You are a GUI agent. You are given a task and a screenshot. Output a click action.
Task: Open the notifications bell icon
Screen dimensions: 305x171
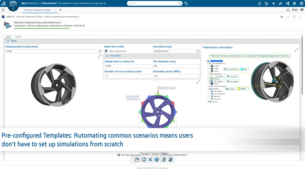coord(267,3)
